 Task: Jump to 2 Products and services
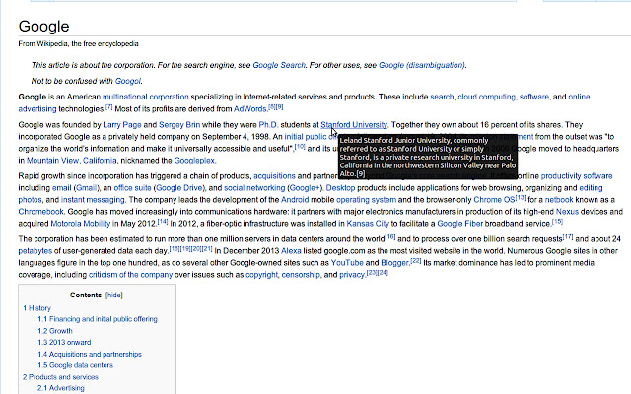(60, 377)
